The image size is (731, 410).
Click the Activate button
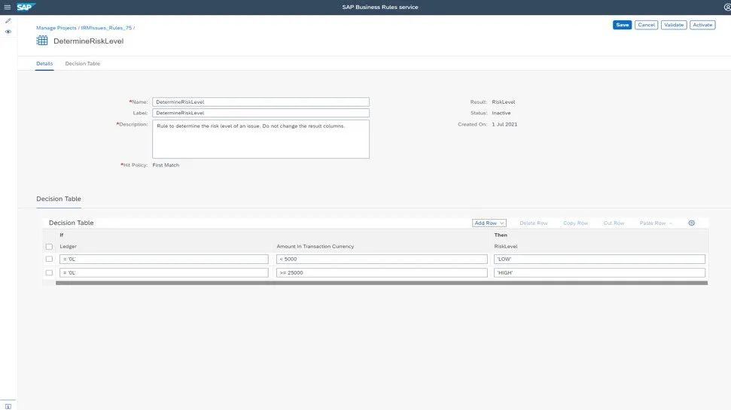tap(702, 25)
